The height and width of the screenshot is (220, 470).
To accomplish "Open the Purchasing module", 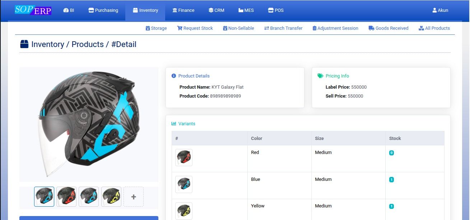I will 103,10.
